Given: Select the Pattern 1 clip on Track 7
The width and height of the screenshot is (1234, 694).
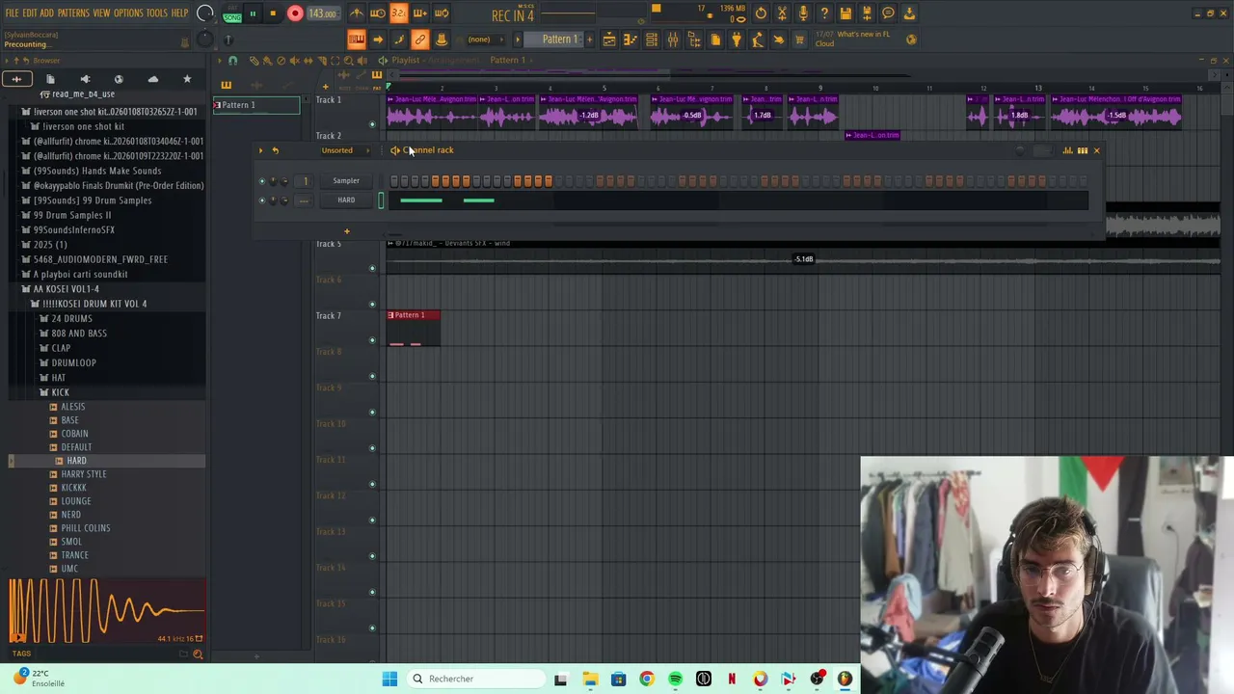Looking at the screenshot, I should click(x=414, y=329).
